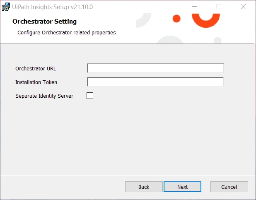256x200 pixels.
Task: Click the 'Orchestrator Setting' heading
Action: coord(44,22)
